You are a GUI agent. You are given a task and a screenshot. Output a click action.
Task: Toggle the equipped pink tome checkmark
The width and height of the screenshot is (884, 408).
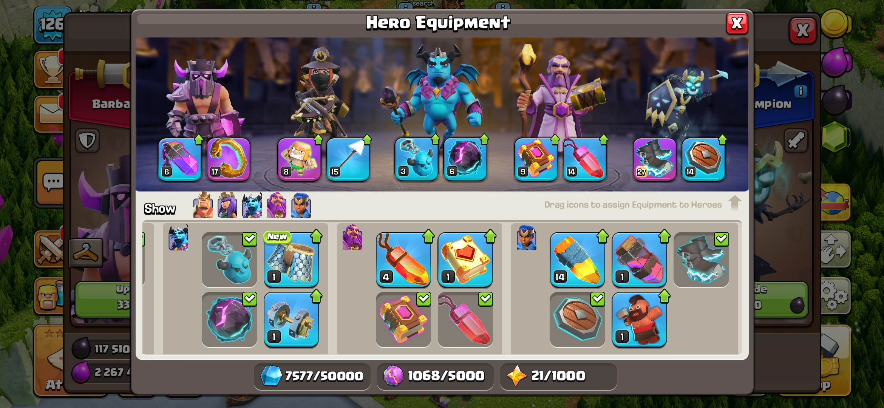424,299
